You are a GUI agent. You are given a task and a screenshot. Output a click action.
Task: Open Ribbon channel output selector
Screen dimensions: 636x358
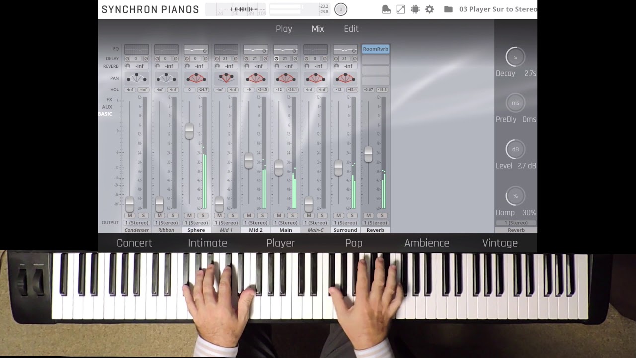click(166, 223)
